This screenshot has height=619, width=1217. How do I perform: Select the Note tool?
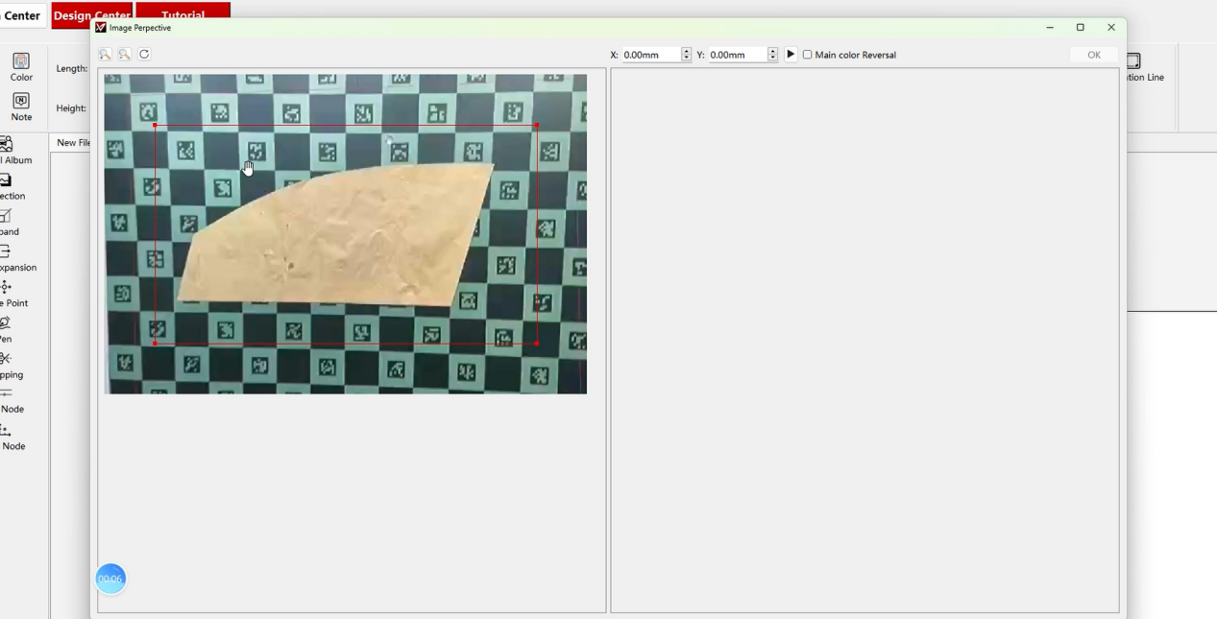point(21,106)
